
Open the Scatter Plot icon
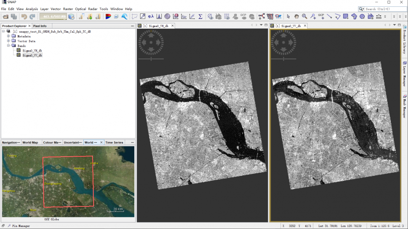192,17
